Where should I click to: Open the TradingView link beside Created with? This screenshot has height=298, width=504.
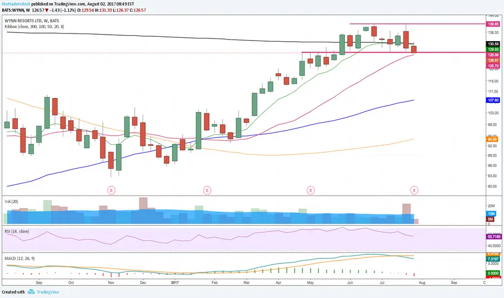tap(48, 292)
